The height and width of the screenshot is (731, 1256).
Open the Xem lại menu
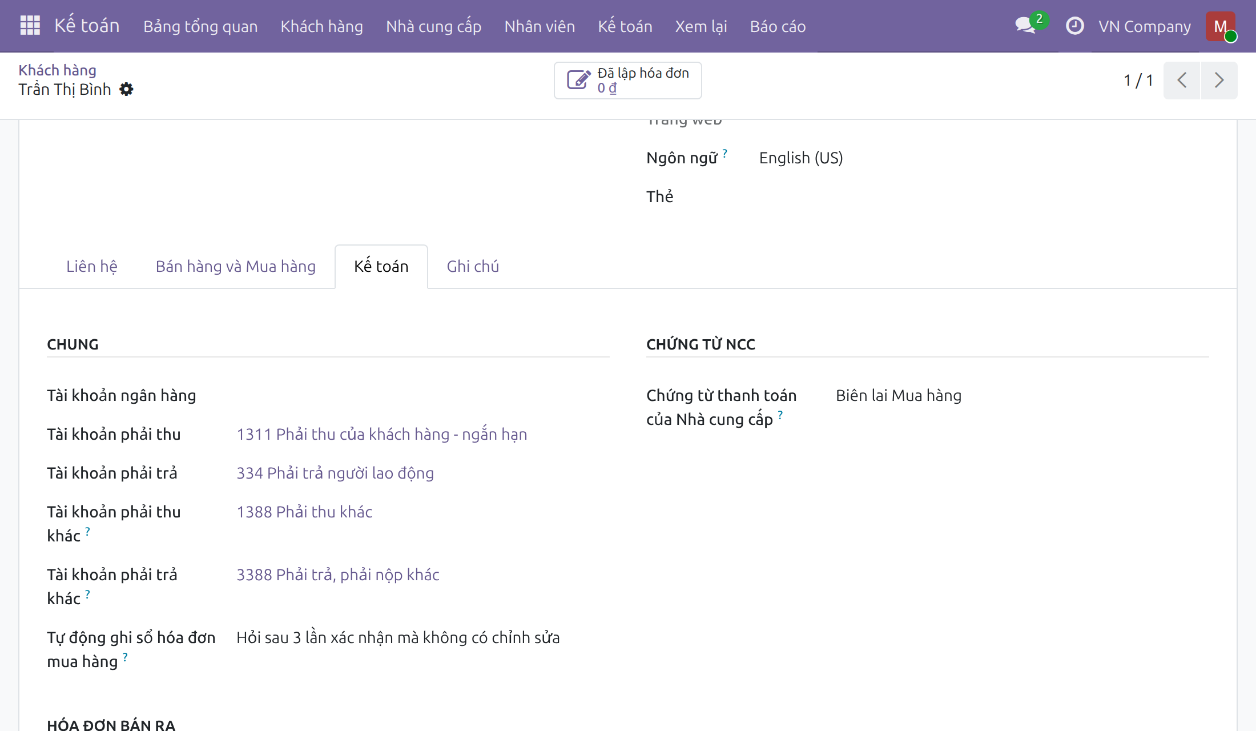[701, 26]
